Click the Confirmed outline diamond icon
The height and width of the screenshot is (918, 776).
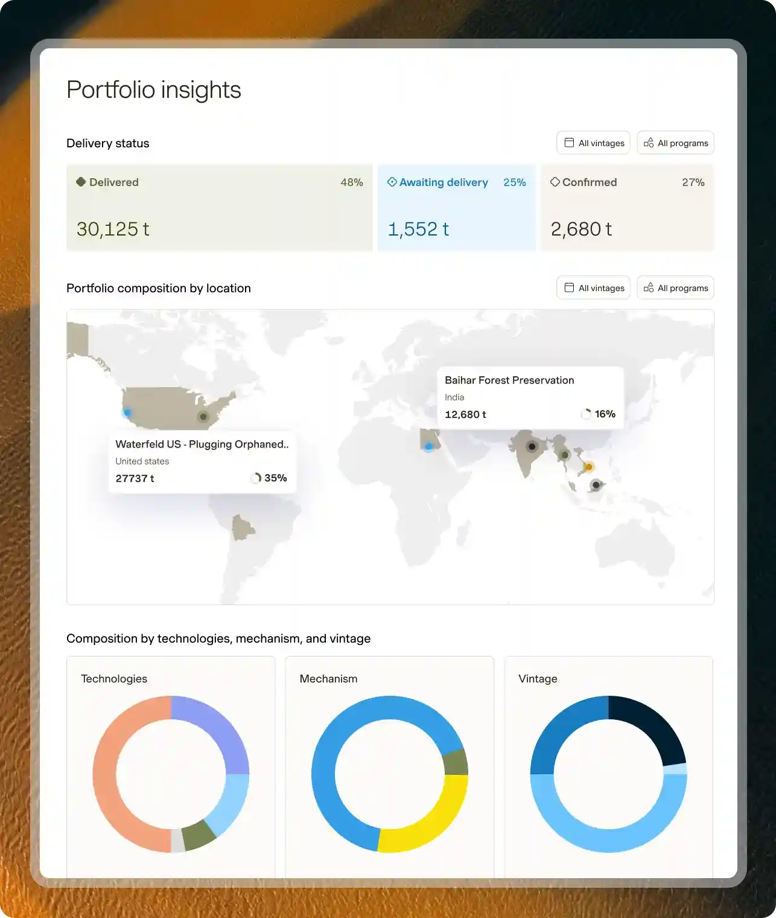(x=555, y=182)
